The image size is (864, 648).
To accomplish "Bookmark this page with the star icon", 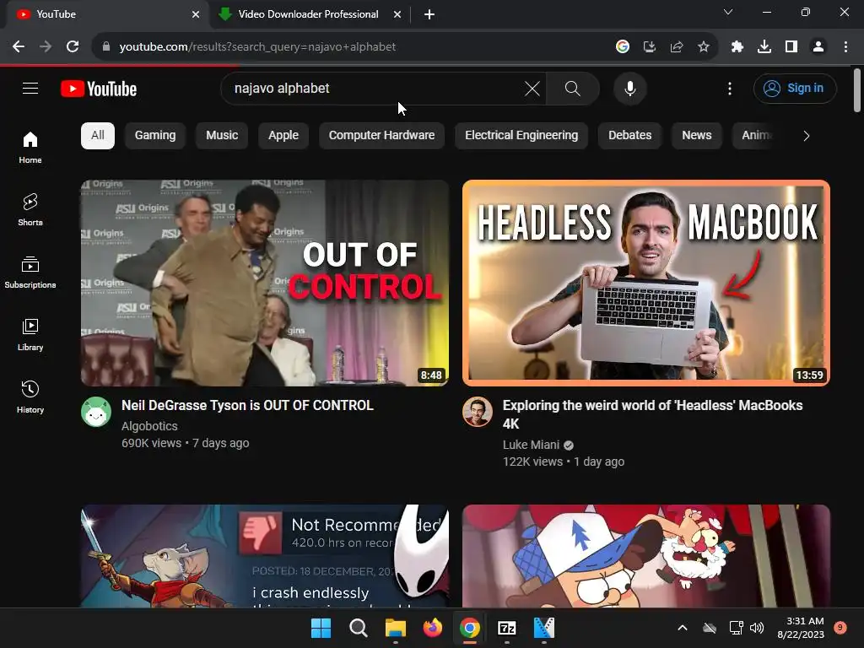I will pos(704,47).
